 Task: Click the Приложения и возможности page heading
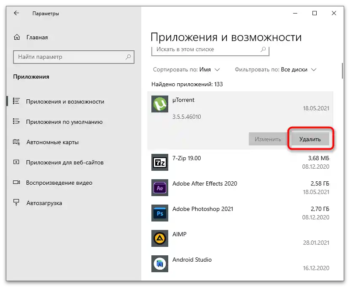click(x=226, y=37)
